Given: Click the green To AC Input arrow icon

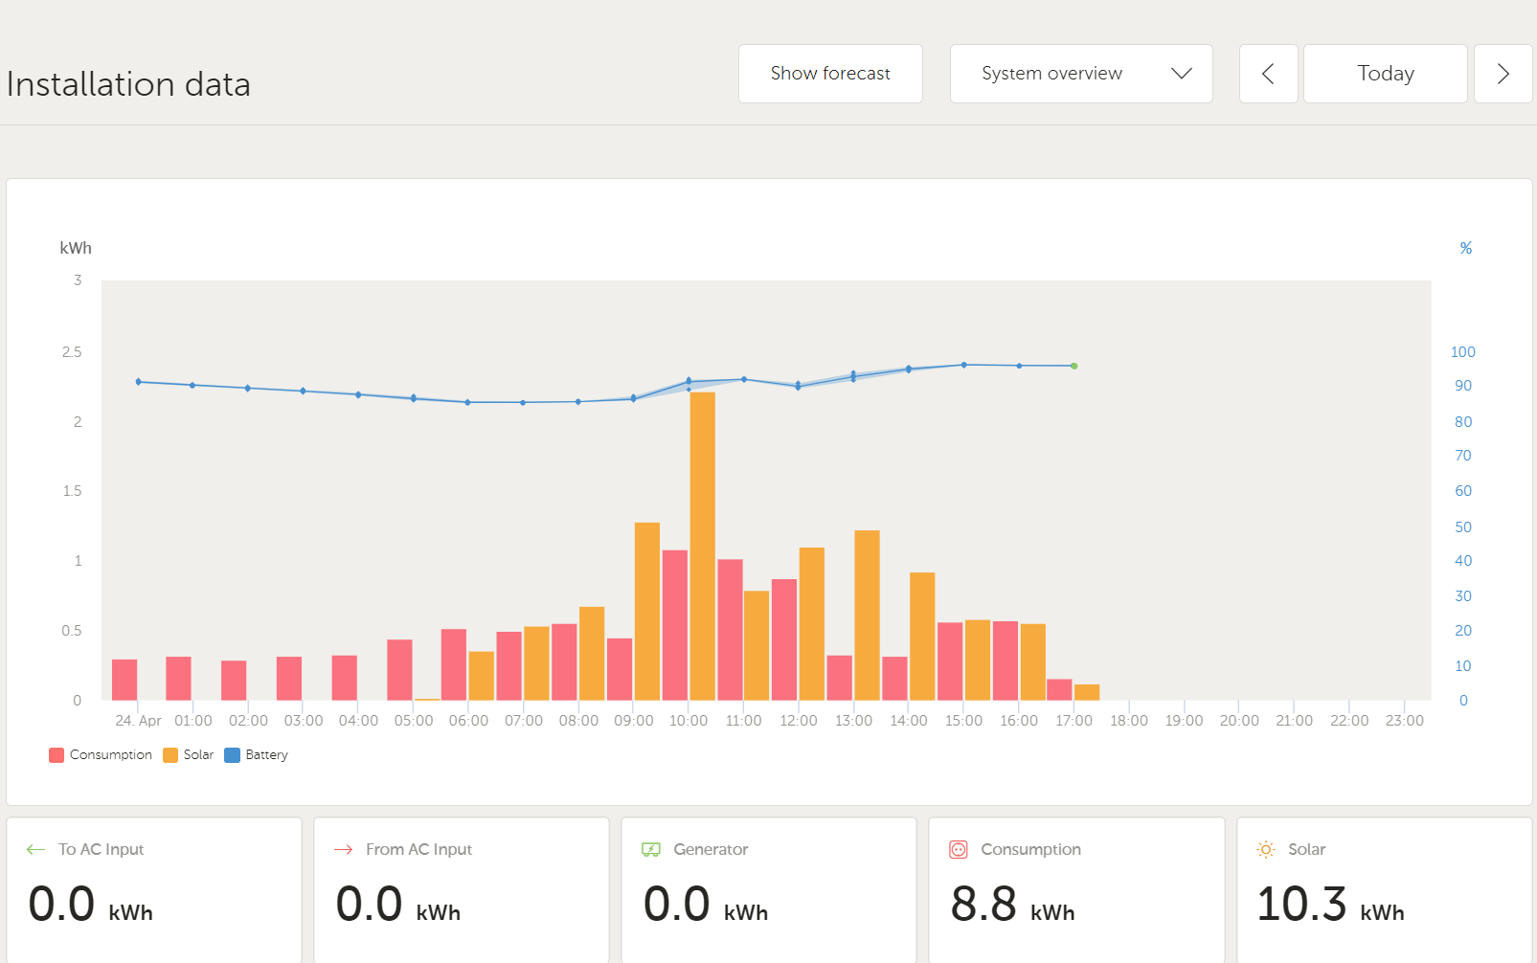Looking at the screenshot, I should [35, 850].
